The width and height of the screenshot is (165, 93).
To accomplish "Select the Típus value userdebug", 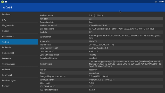I will 94,73.
